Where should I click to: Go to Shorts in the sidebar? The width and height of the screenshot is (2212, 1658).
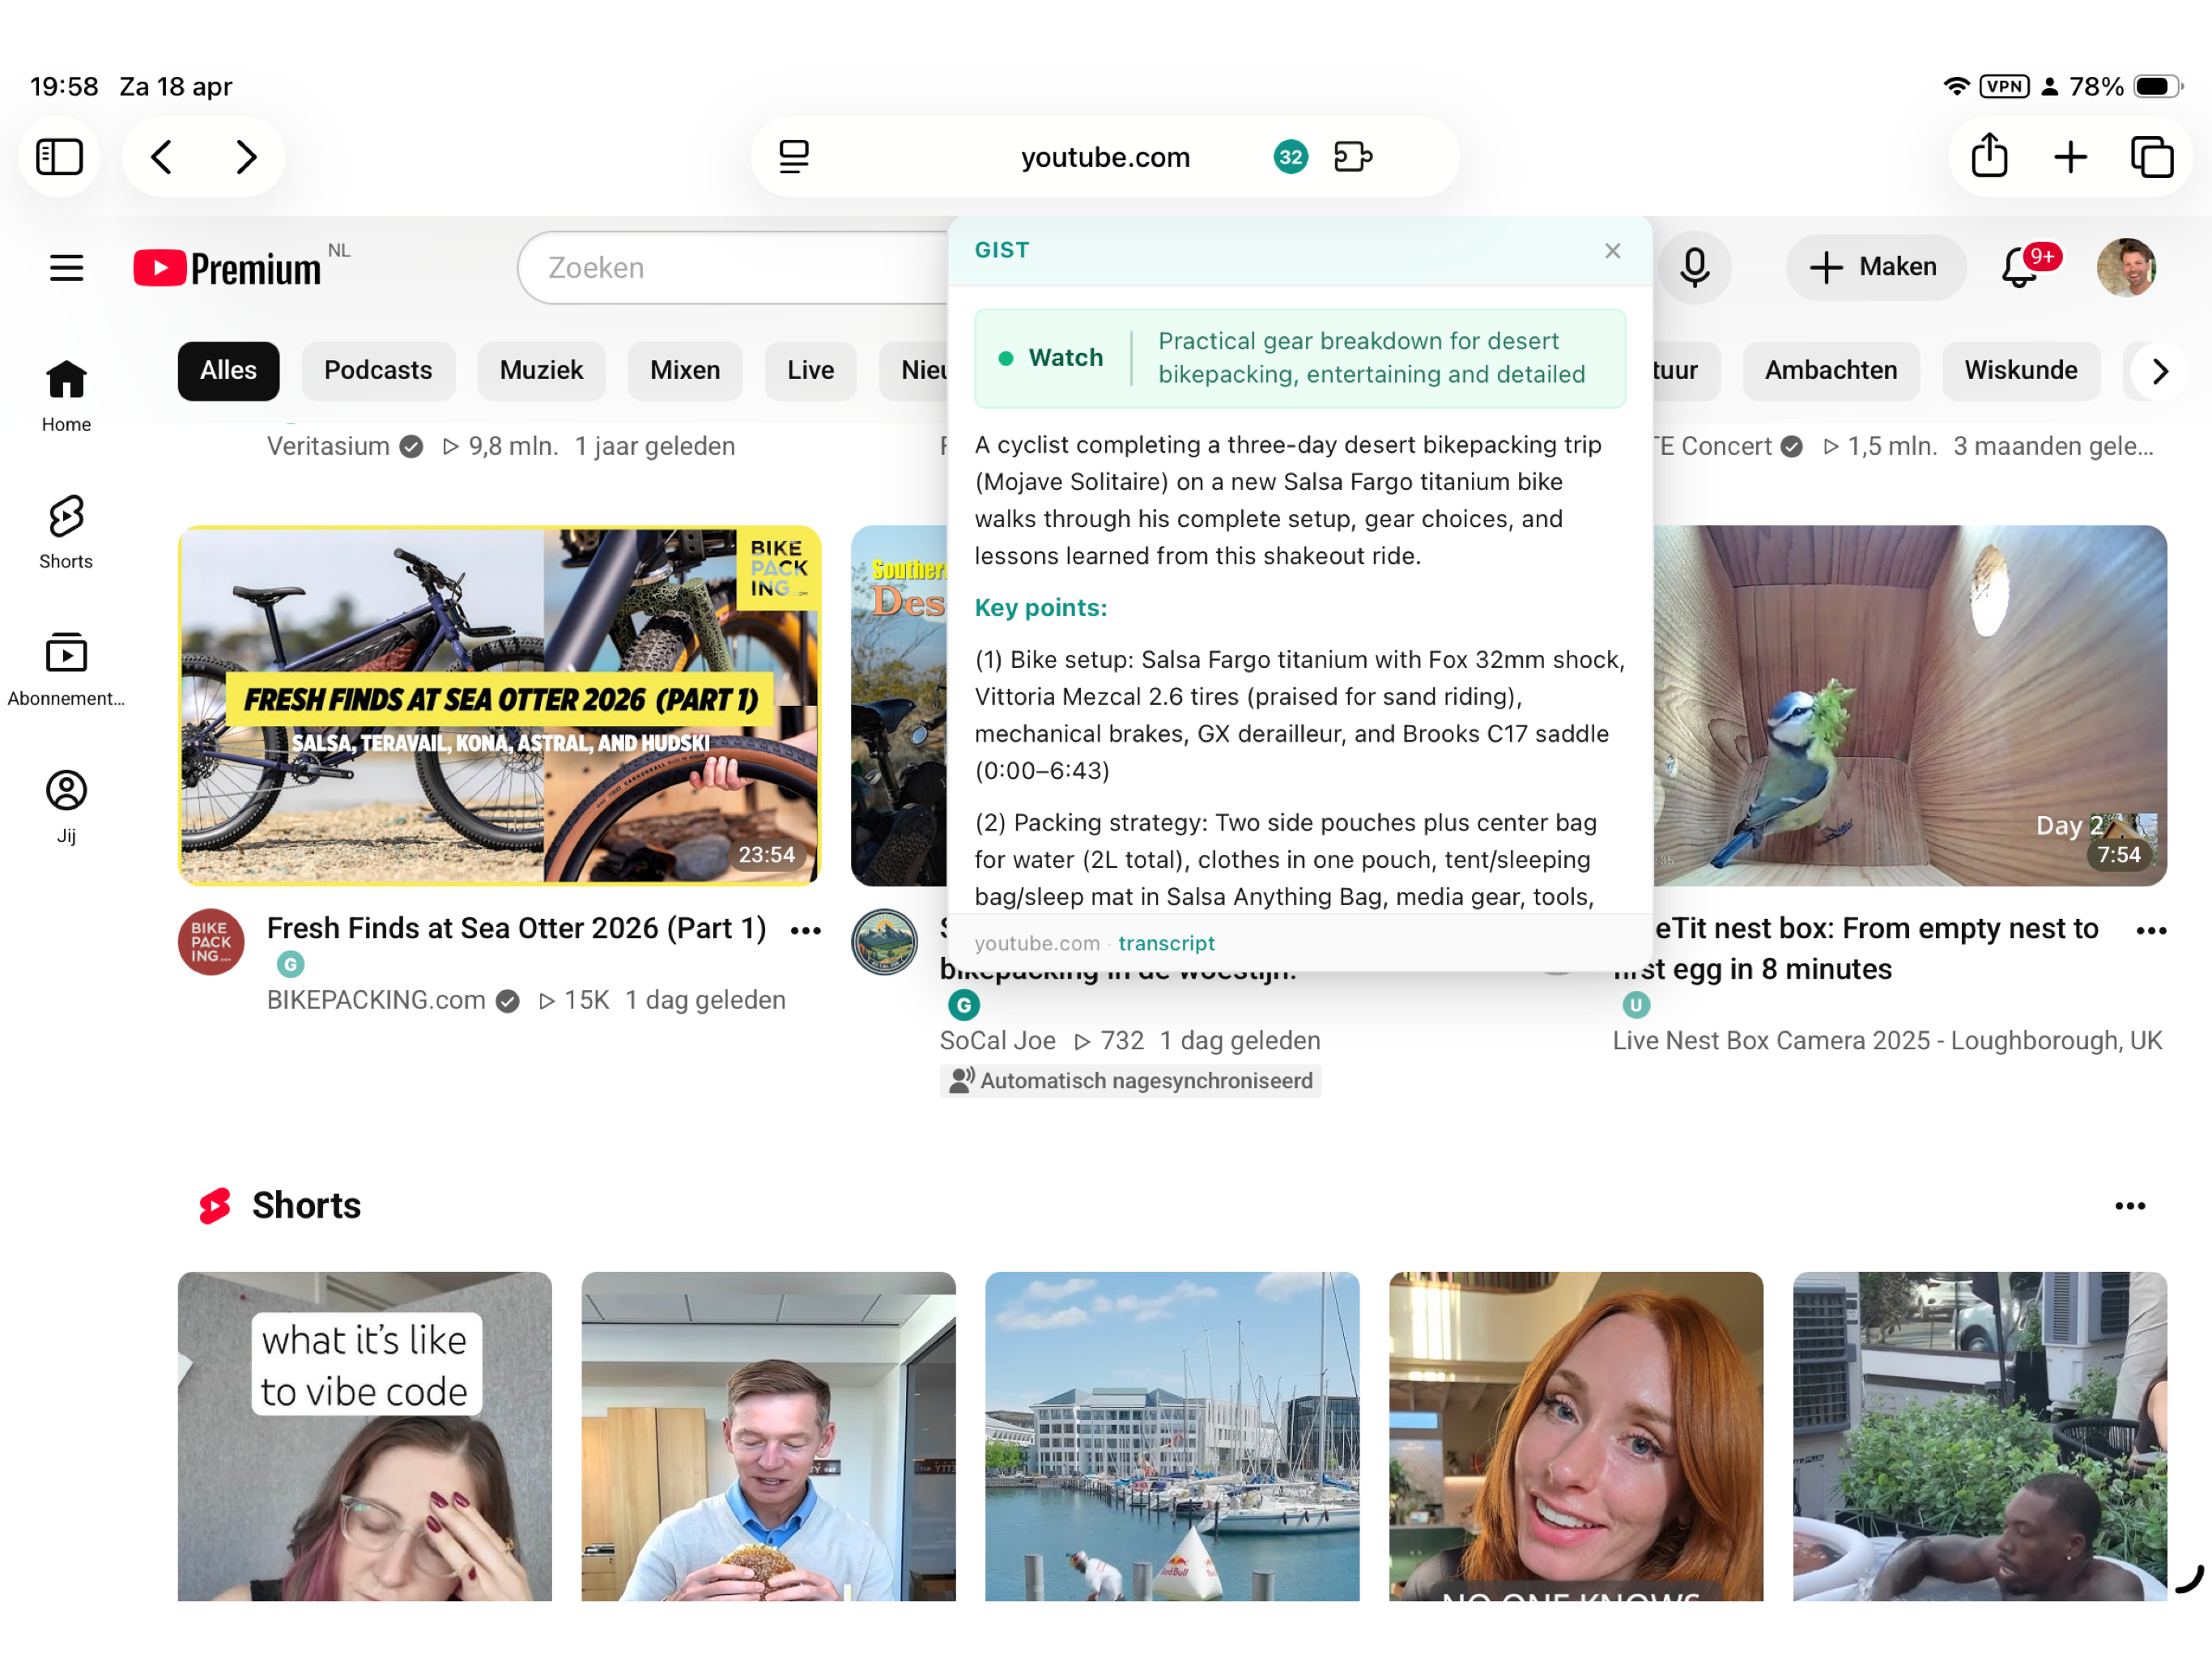pyautogui.click(x=66, y=531)
